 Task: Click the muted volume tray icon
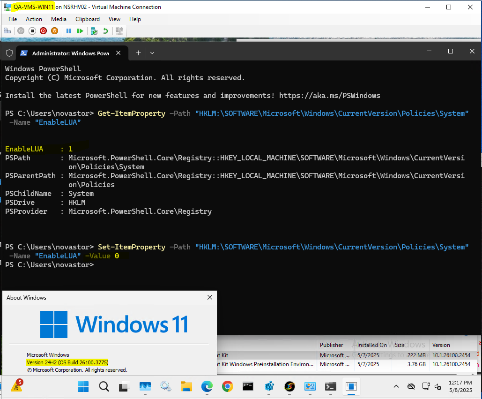438,387
